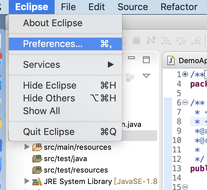Open the File menu
The image size is (207, 190).
[x=68, y=7]
